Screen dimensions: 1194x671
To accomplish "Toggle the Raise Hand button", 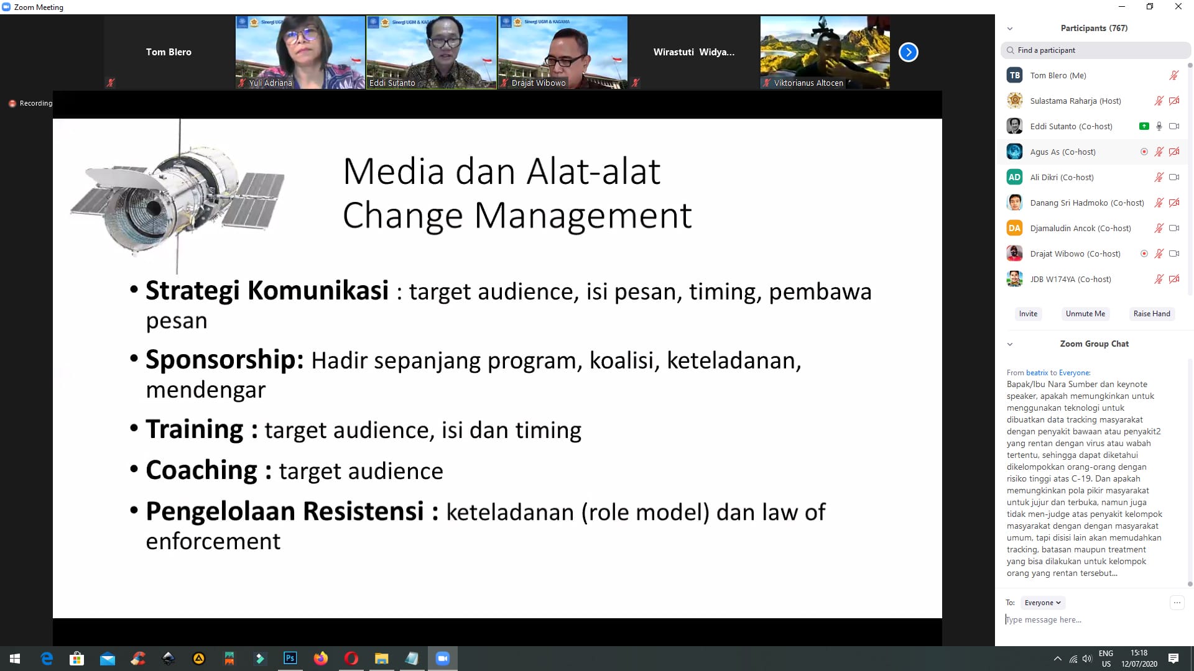I will point(1151,314).
